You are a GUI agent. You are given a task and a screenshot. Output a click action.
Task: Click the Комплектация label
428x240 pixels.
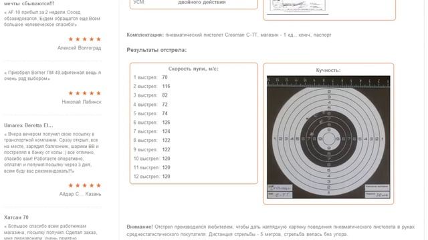tap(145, 35)
